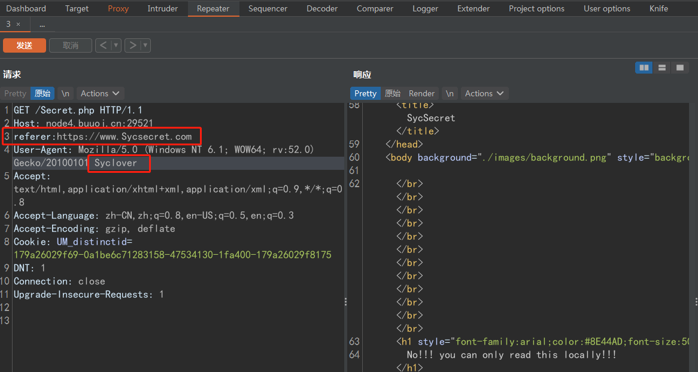
Task: Go back to previous request in history
Action: (x=103, y=45)
